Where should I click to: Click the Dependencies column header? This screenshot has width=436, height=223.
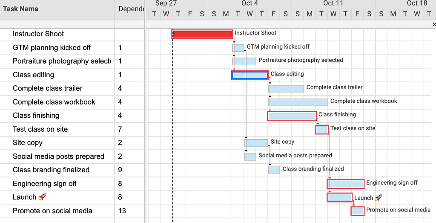point(130,9)
